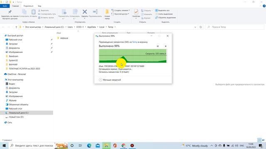This screenshot has width=266, height=149.
Task: Open the Удалить dropdown arrow below X
Action: 85,18
